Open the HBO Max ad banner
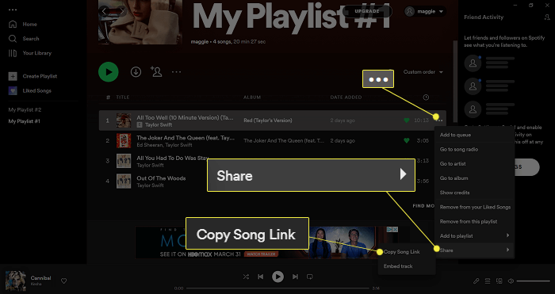Viewport: 555px width, 294px height. click(266, 242)
